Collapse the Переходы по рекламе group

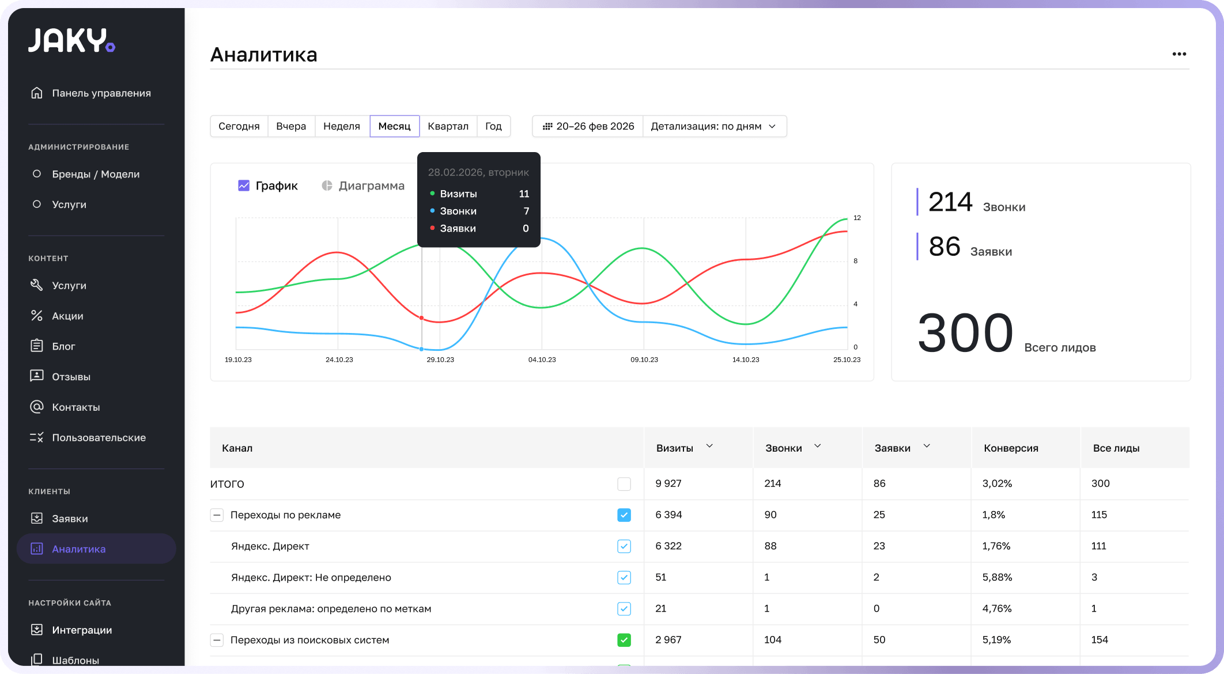[x=217, y=515]
